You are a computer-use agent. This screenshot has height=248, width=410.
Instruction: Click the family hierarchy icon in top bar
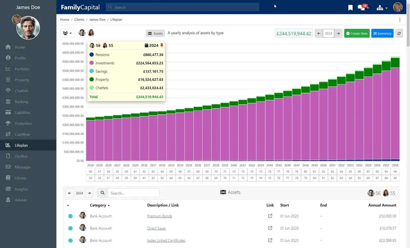380,7
